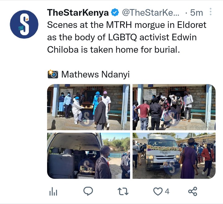Click the tweet text about Edwin Chiloba
The height and width of the screenshot is (204, 223).
click(127, 37)
